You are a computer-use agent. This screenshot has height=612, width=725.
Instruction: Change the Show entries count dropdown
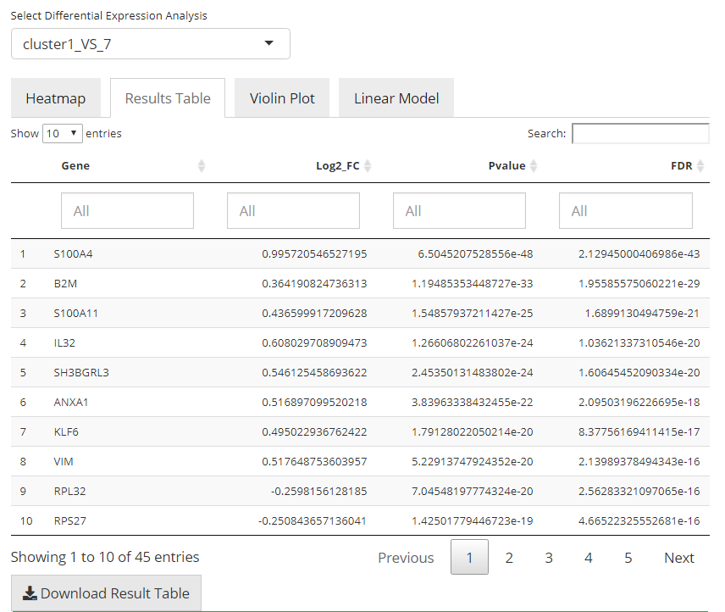point(62,133)
